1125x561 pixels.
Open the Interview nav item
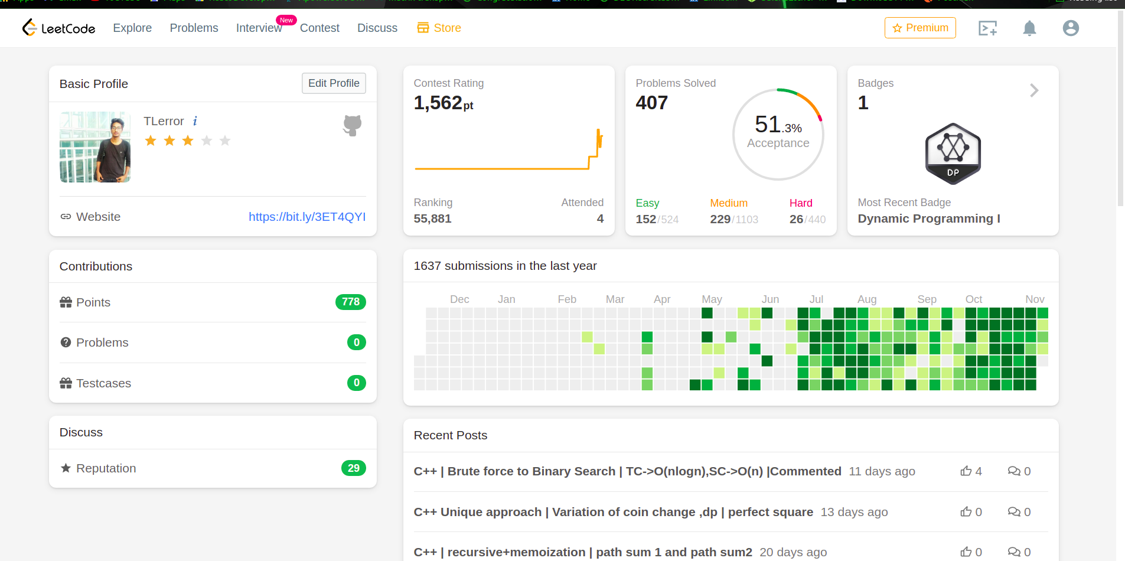point(259,28)
